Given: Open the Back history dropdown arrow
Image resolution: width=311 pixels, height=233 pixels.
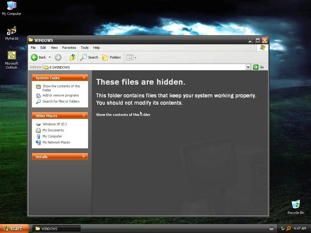Looking at the screenshot, I should [x=50, y=57].
